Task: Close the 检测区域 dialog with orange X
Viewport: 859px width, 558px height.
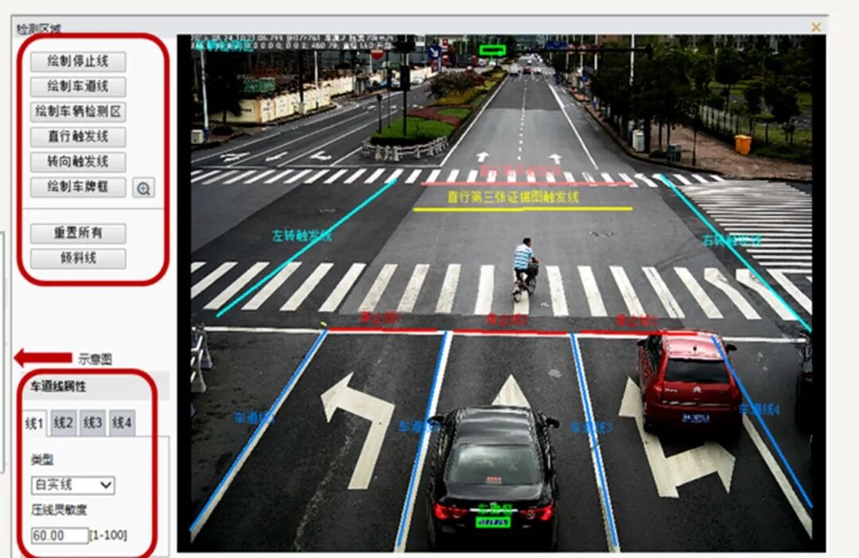Action: pyautogui.click(x=816, y=27)
